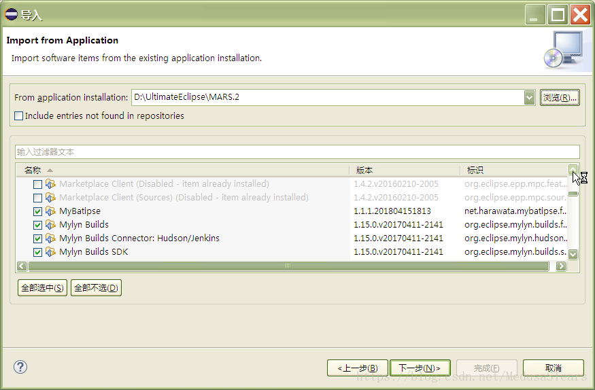Click the Mylyn Builds SDK feature icon

coord(50,252)
